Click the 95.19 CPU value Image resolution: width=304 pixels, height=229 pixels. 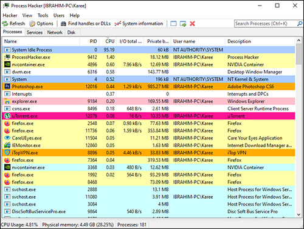(109, 50)
